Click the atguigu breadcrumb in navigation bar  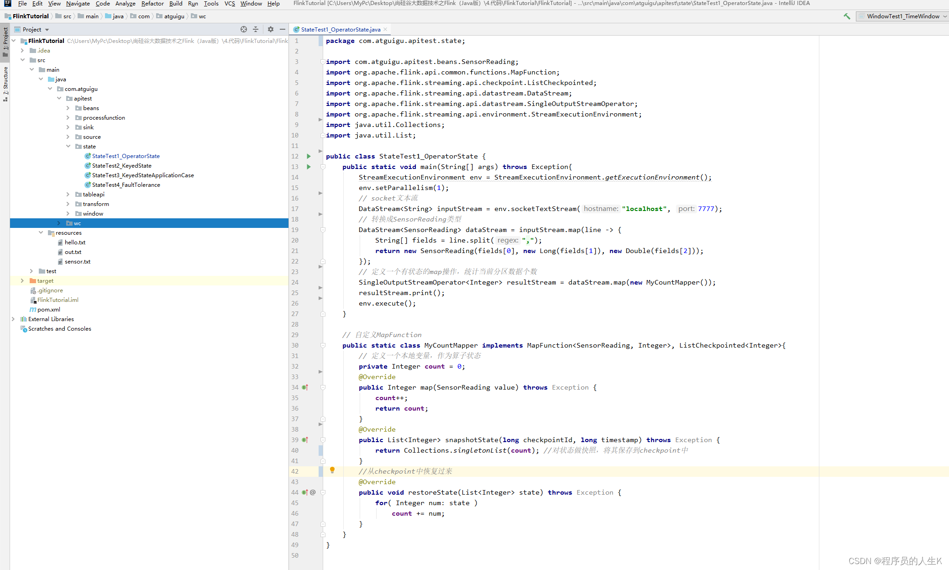pos(174,16)
